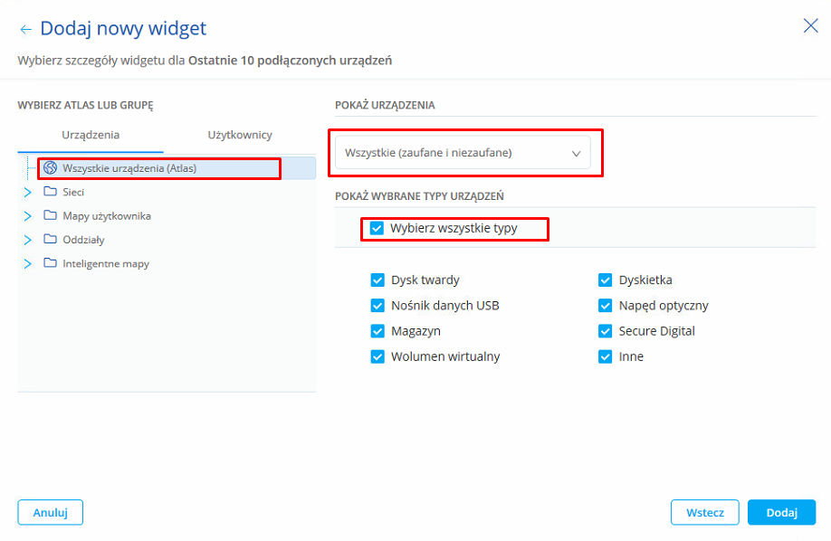Open Wszystkie (zaufane i niezaufane) dropdown

pyautogui.click(x=463, y=153)
